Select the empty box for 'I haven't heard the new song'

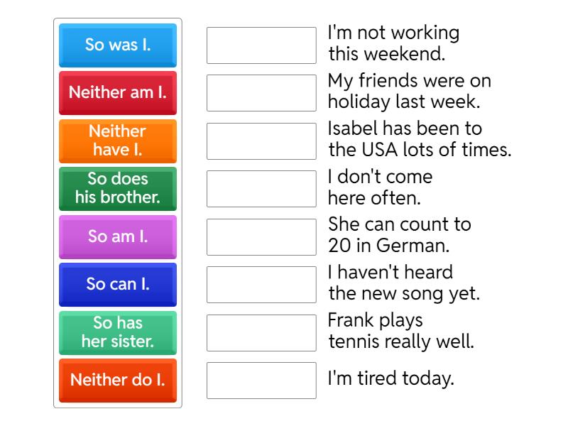tap(261, 285)
